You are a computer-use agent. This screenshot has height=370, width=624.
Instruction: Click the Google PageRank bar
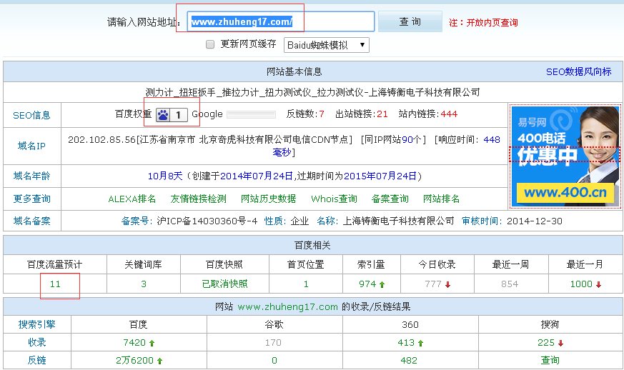[251, 114]
